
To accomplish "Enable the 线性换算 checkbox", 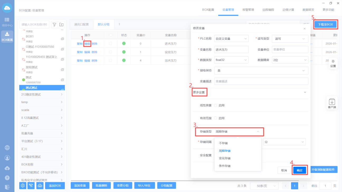I will (x=216, y=105).
